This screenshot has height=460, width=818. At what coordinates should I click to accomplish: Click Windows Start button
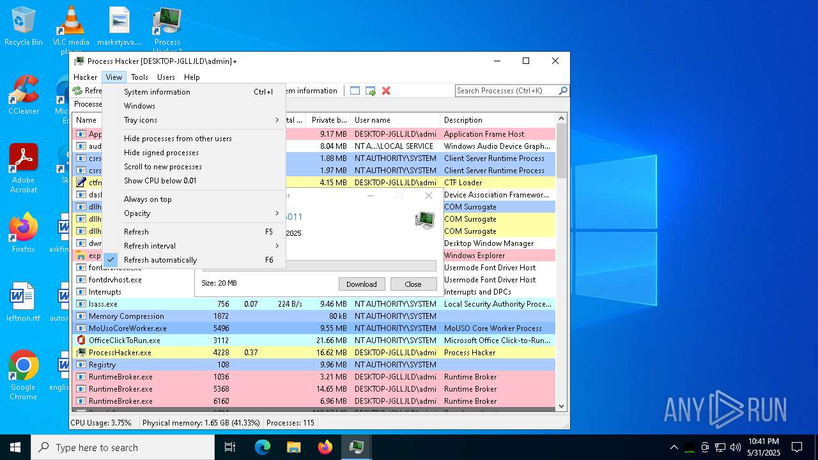15,447
